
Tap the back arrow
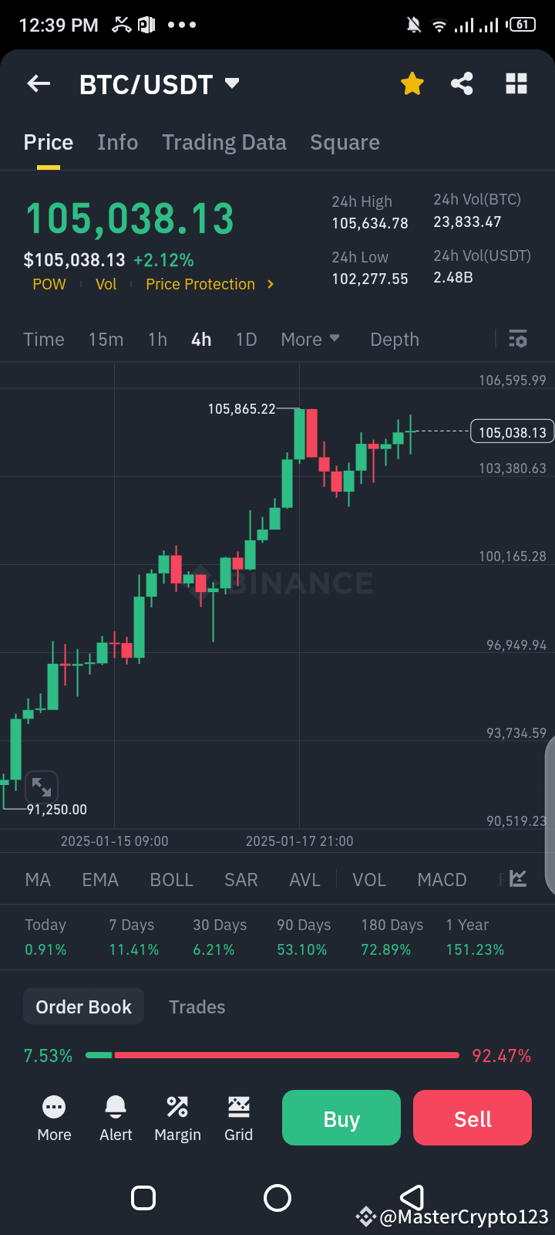point(38,83)
